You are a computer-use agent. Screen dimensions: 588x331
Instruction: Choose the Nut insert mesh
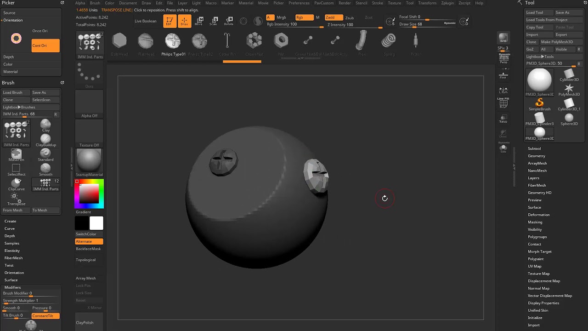281,44
